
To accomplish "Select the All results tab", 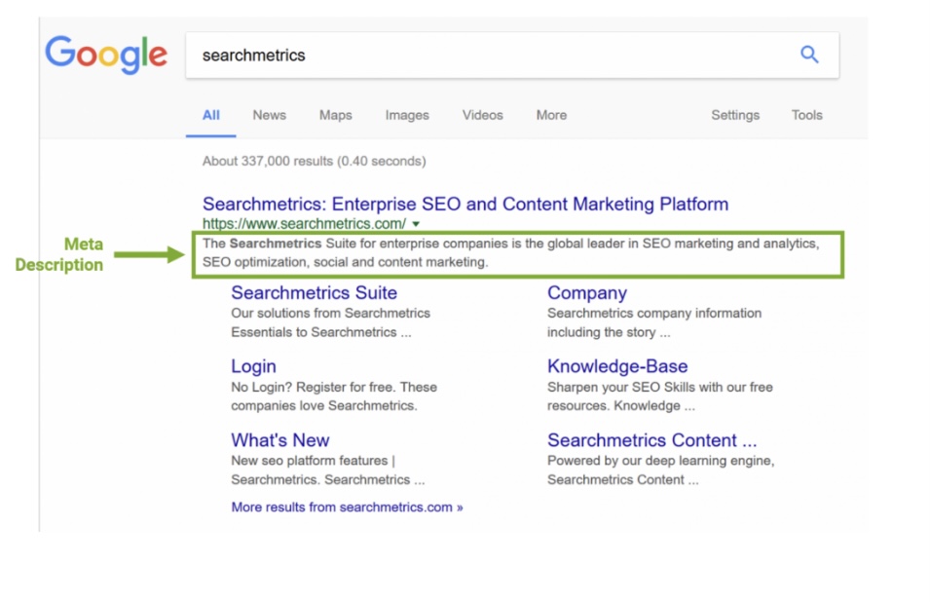I will 210,115.
